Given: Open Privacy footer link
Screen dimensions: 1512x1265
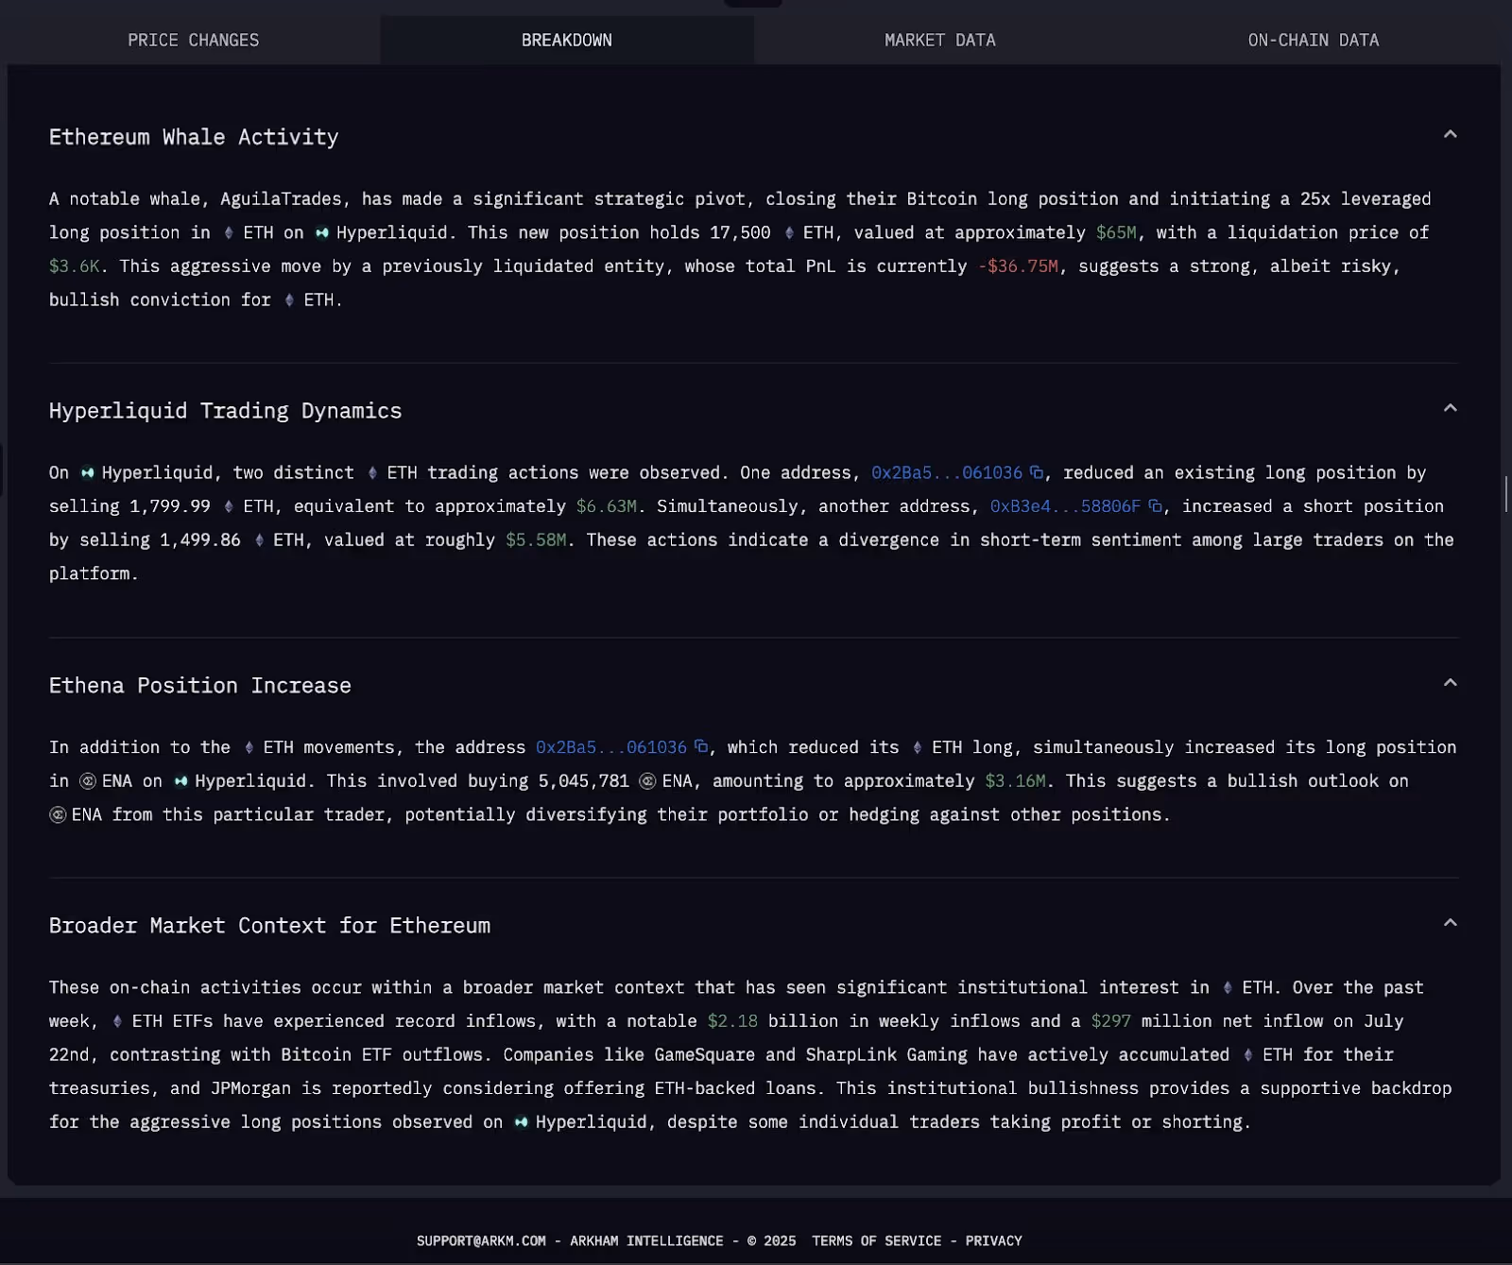Looking at the screenshot, I should [x=993, y=1240].
